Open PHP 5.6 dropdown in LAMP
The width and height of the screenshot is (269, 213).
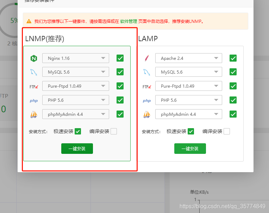tap(189, 100)
